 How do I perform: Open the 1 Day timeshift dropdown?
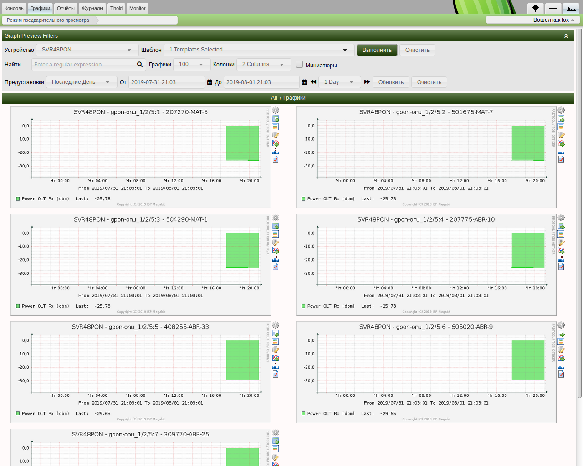click(340, 82)
